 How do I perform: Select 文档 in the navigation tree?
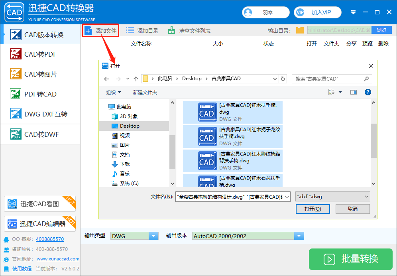121,155
